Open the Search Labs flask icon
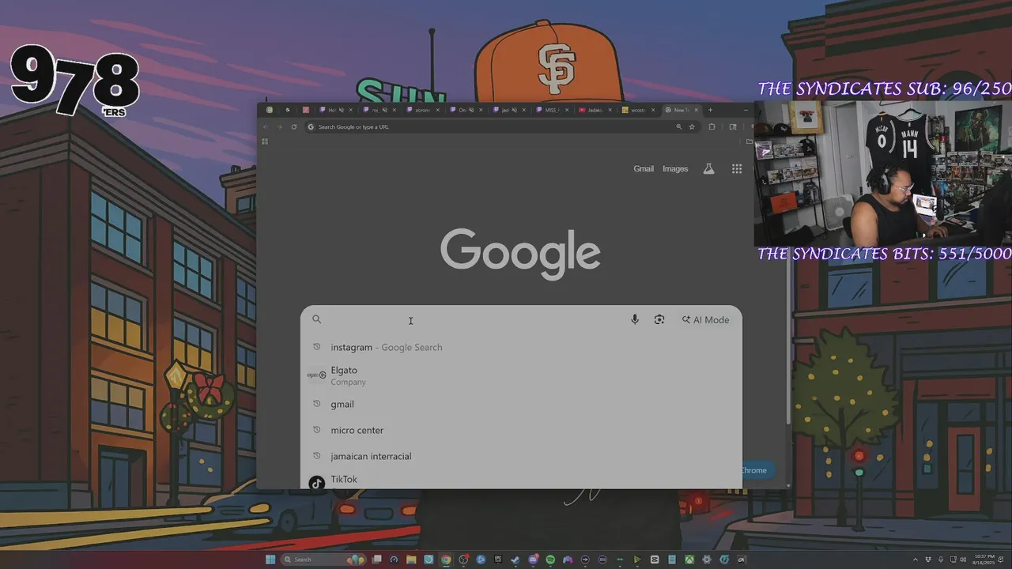This screenshot has width=1012, height=569. pos(708,168)
